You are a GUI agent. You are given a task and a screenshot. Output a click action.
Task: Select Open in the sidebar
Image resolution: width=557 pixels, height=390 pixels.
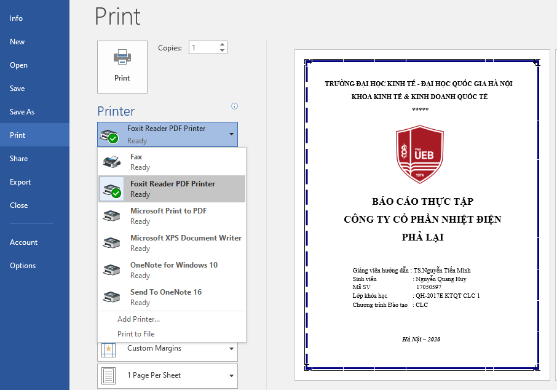(x=34, y=65)
